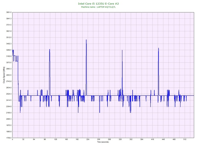Viewport: 197px width, 147px height.
Task: Click the 2743.8 value on the Y axis
Action: coord(9,81)
